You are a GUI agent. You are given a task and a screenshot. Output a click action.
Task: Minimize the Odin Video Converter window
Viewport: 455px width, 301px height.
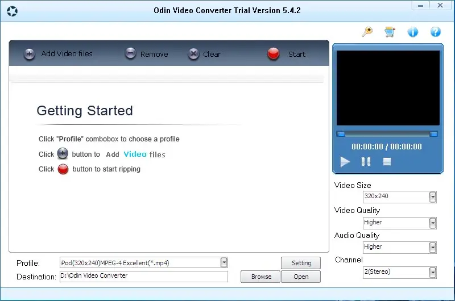(420, 6)
